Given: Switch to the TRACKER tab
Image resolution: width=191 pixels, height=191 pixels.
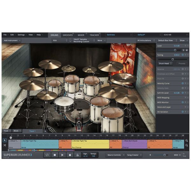Looking at the screenshot, I should pos(94,35).
